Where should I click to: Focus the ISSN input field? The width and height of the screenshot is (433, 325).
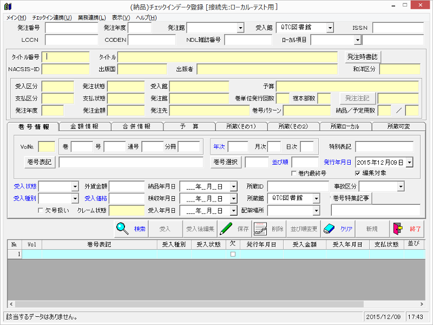coord(398,28)
